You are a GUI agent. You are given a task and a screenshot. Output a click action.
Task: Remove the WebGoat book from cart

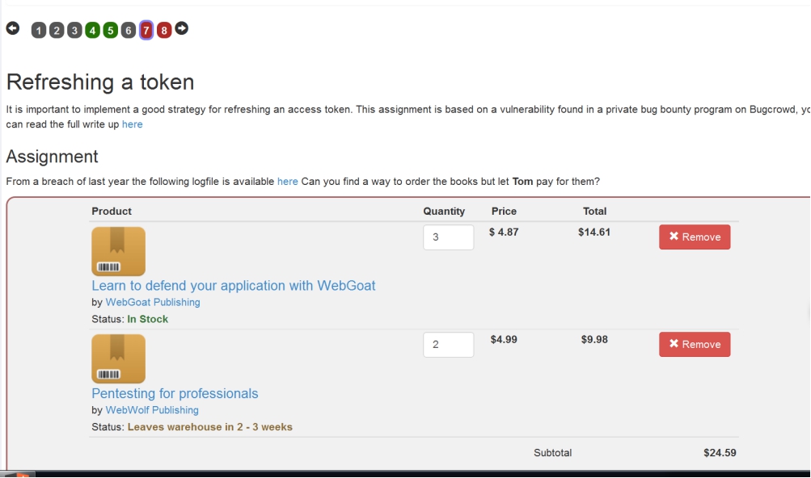click(695, 237)
